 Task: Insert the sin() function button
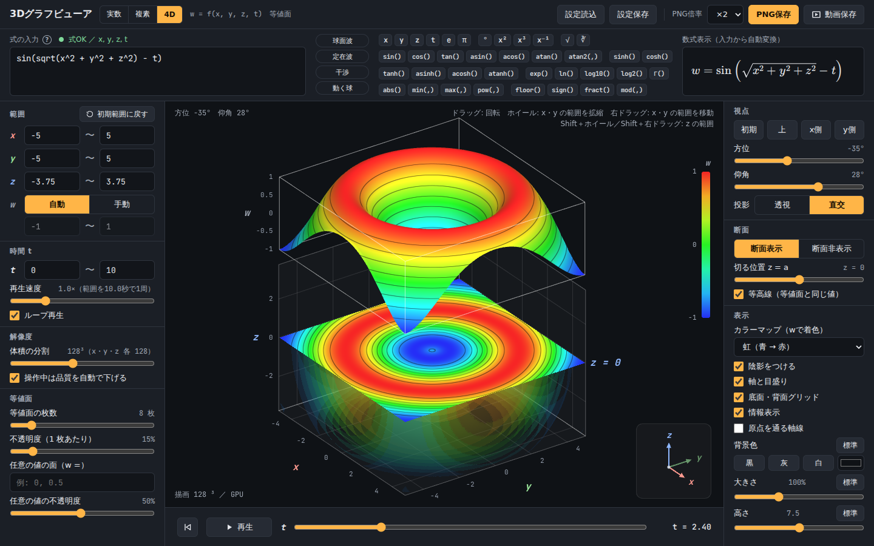[392, 56]
